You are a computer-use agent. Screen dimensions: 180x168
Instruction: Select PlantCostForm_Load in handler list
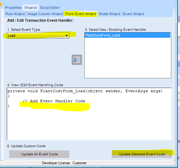pyautogui.click(x=128, y=35)
